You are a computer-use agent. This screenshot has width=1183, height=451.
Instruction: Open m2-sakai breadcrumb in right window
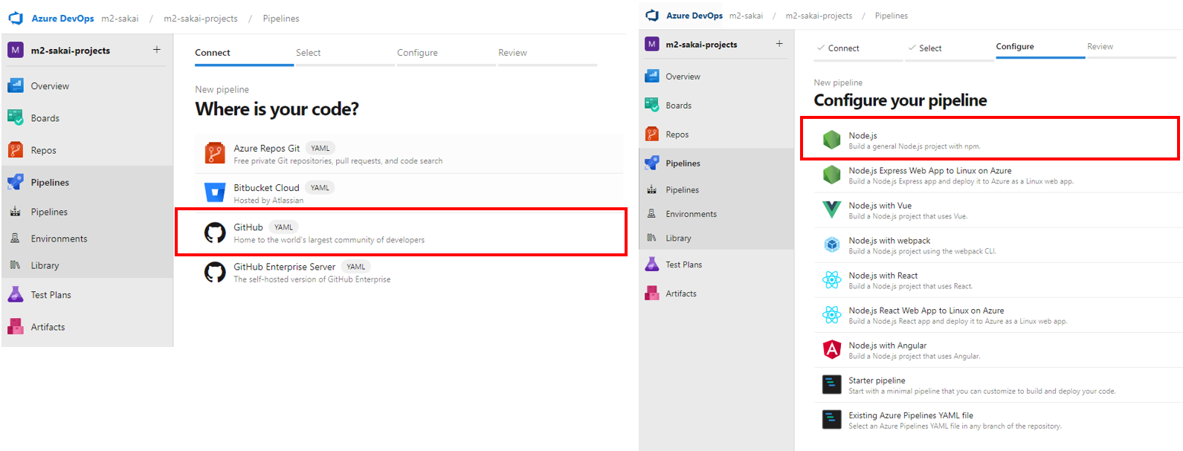(746, 16)
